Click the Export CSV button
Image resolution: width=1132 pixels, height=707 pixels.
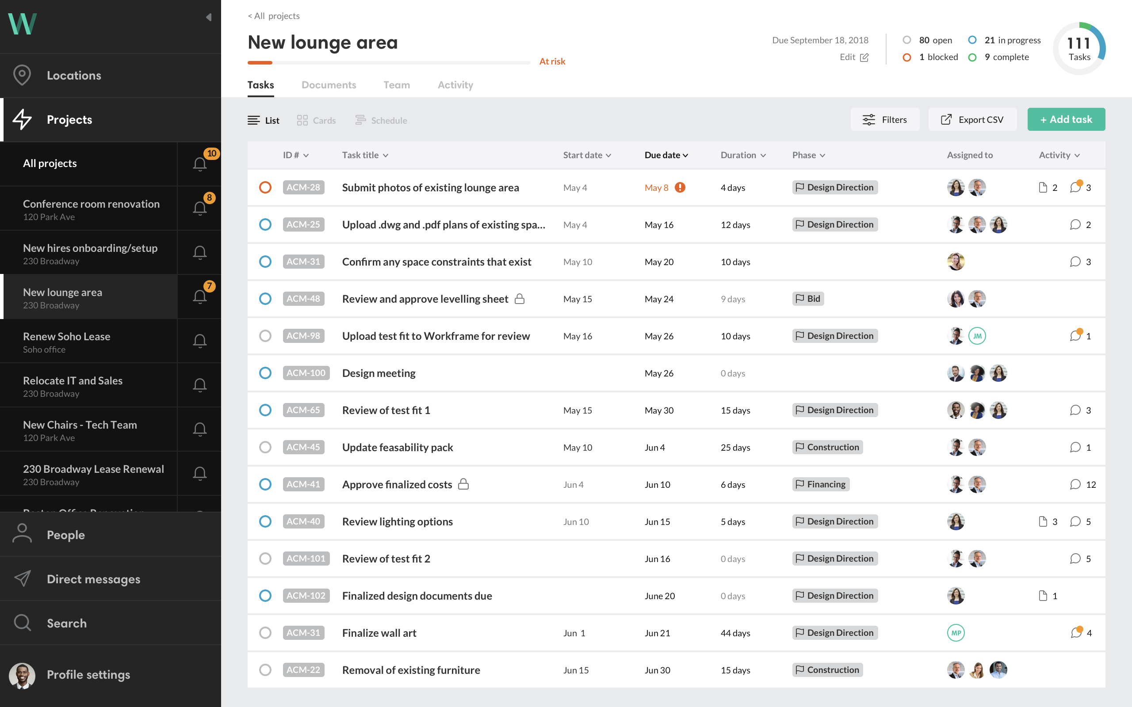pos(972,120)
